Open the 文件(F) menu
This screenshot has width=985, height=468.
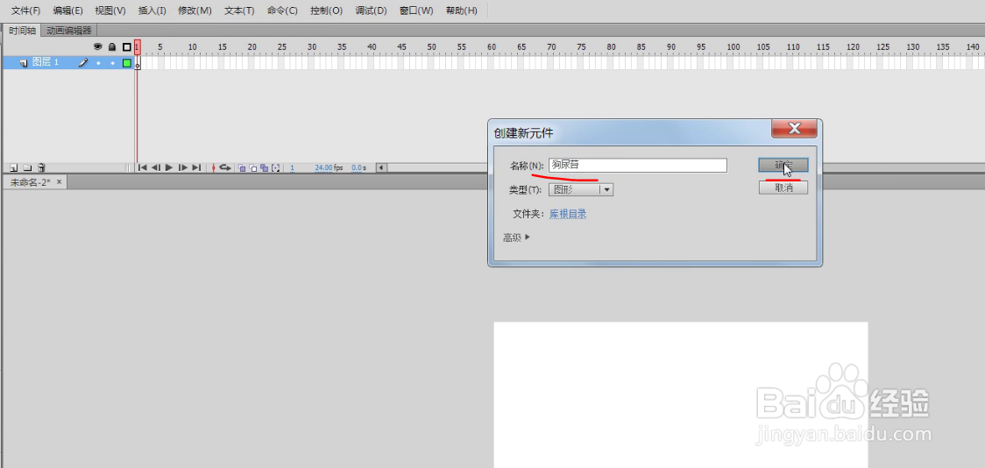pyautogui.click(x=25, y=11)
